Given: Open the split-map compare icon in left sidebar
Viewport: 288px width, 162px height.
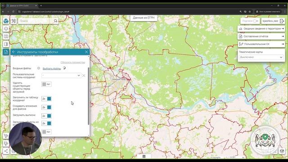Looking at the screenshot, I should click(x=6, y=36).
